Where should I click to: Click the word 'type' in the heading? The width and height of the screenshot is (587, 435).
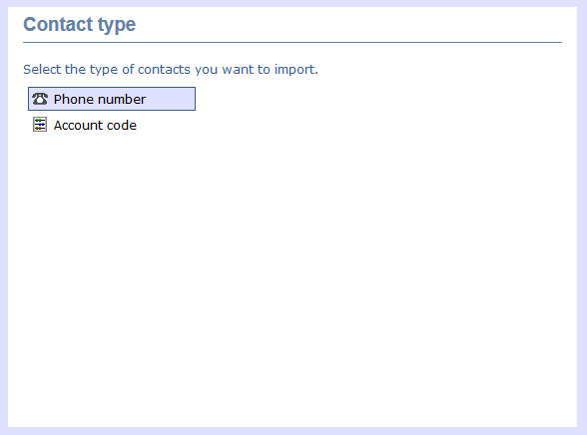117,26
